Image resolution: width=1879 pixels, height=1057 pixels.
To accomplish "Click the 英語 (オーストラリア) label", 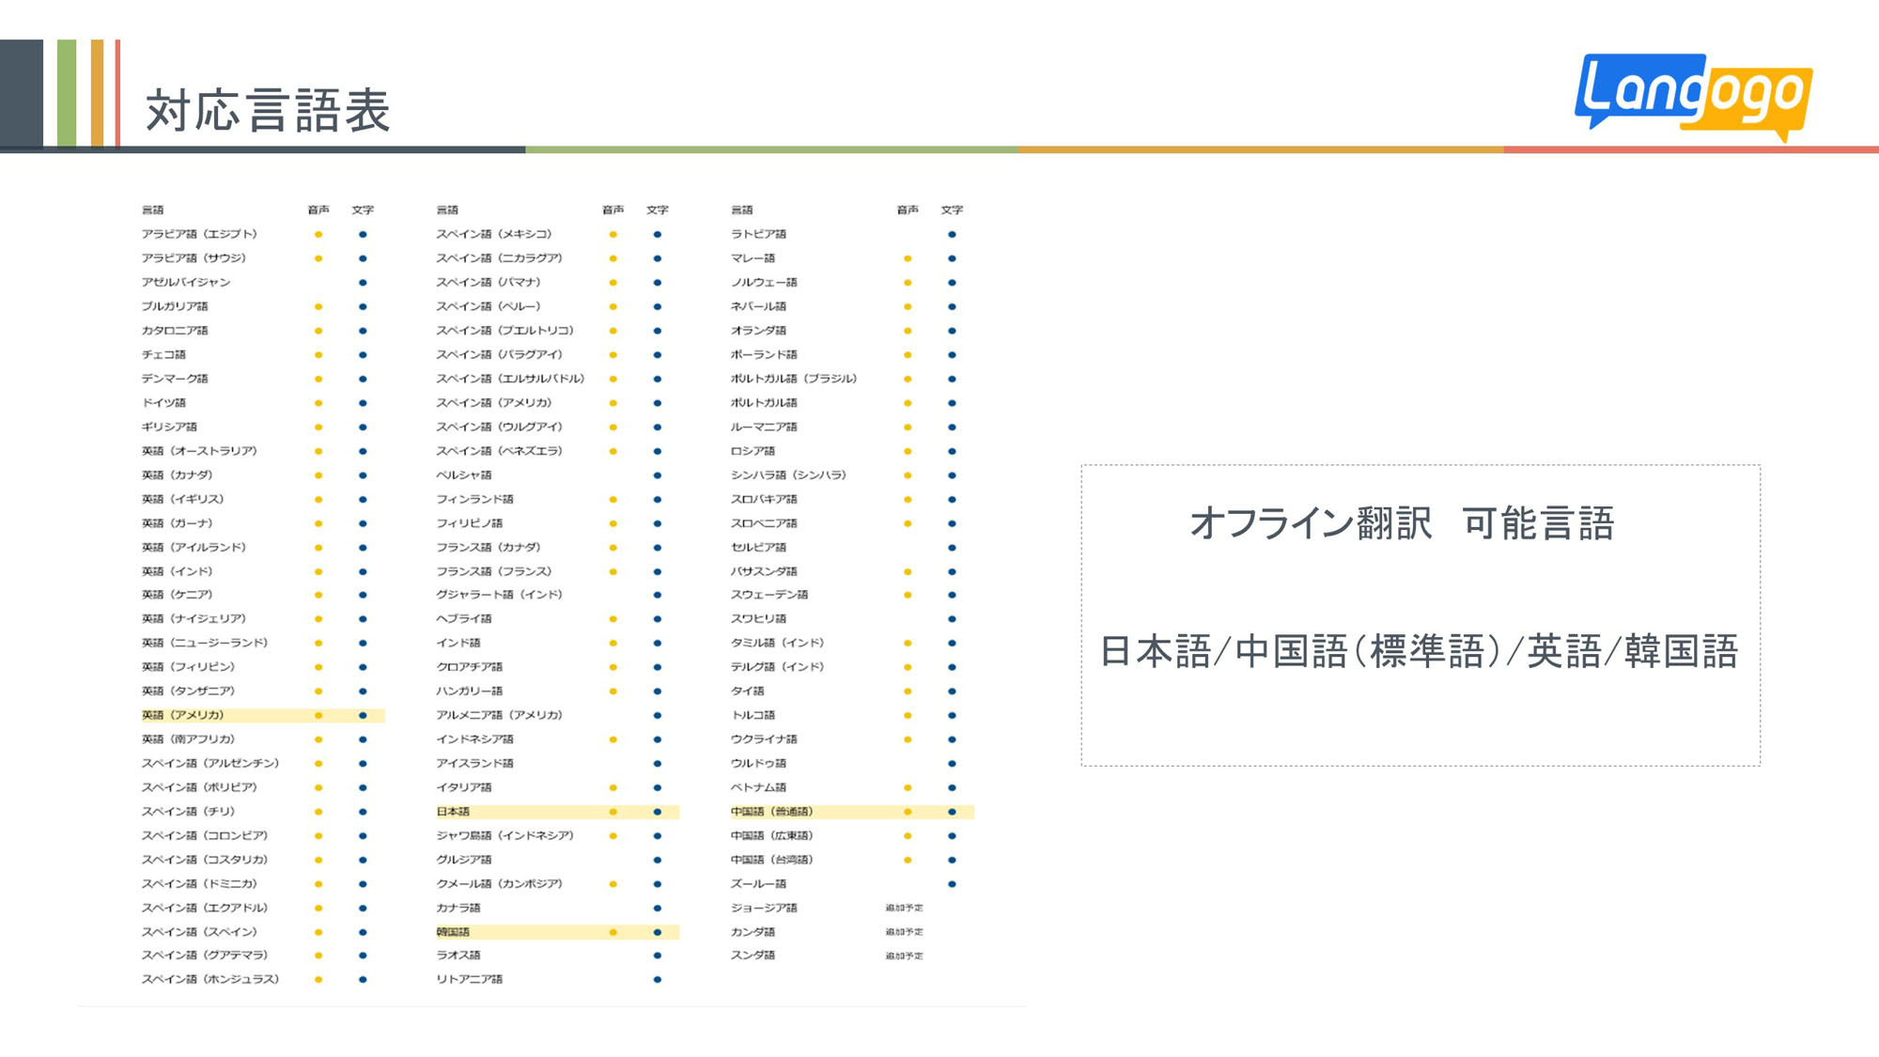I will click(199, 451).
